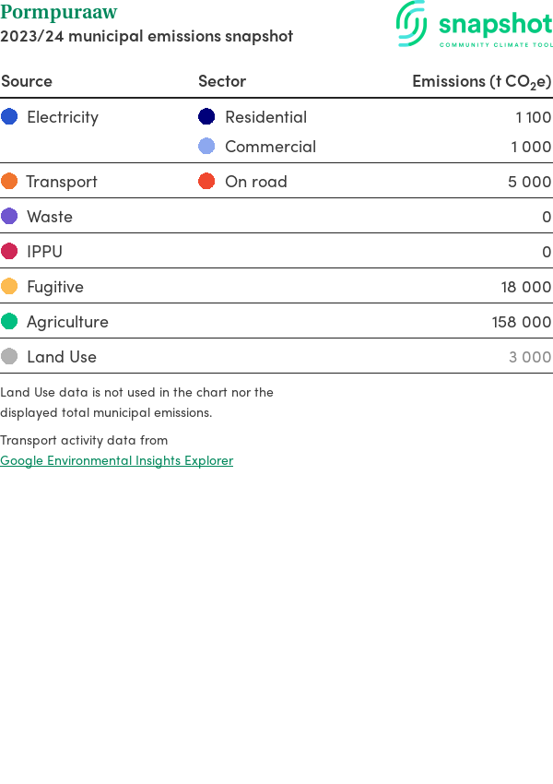
Task: Click the purple Waste color dot
Action: 9,217
